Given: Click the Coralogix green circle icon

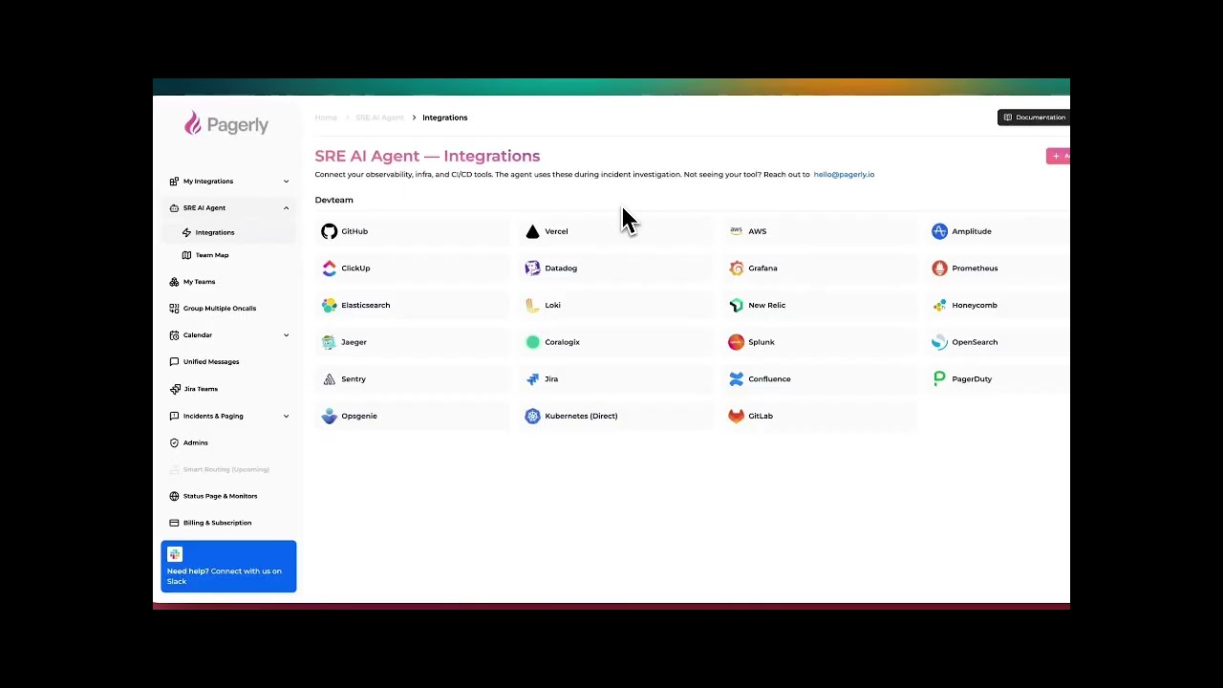Looking at the screenshot, I should point(533,342).
